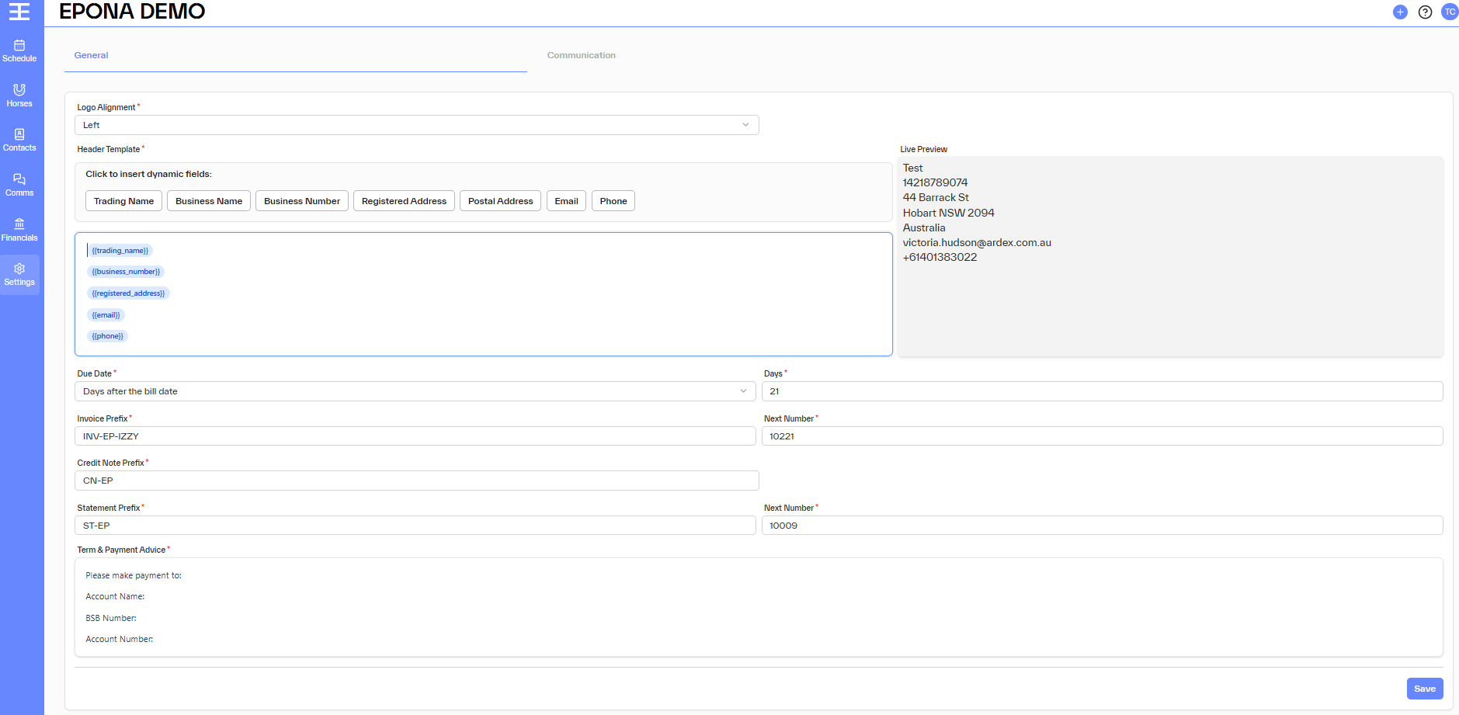
Task: Expand the Logo Alignment dropdown
Action: [416, 125]
